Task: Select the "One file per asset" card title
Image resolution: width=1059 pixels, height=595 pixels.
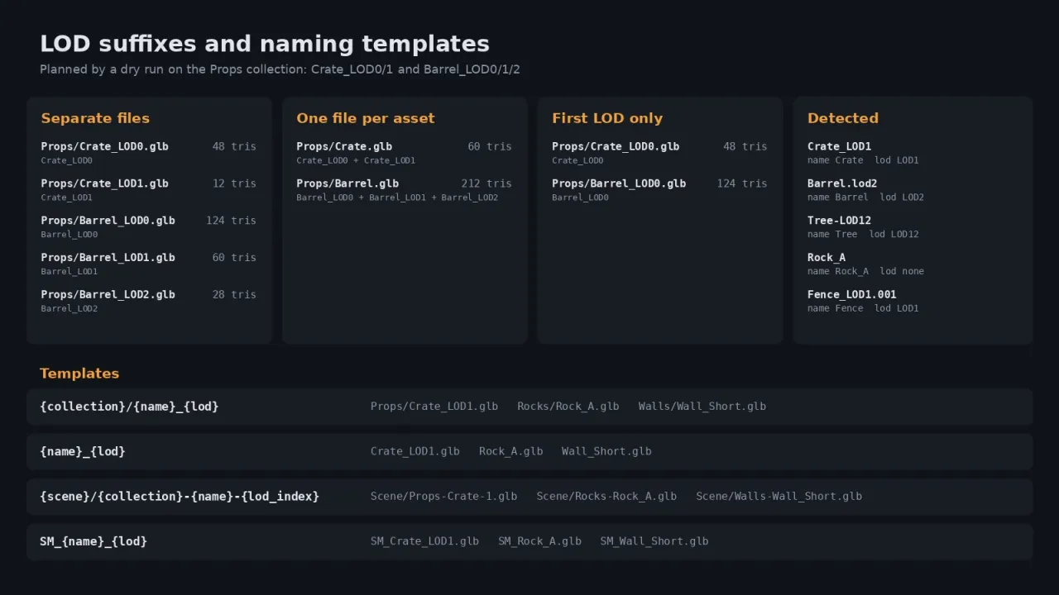Action: [365, 118]
